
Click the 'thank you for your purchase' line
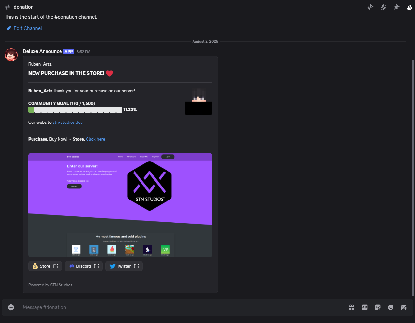tap(82, 91)
